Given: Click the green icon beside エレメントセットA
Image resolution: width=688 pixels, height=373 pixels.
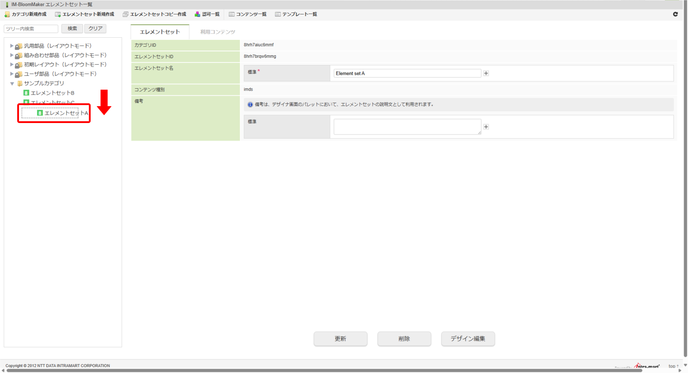Looking at the screenshot, I should pyautogui.click(x=40, y=113).
